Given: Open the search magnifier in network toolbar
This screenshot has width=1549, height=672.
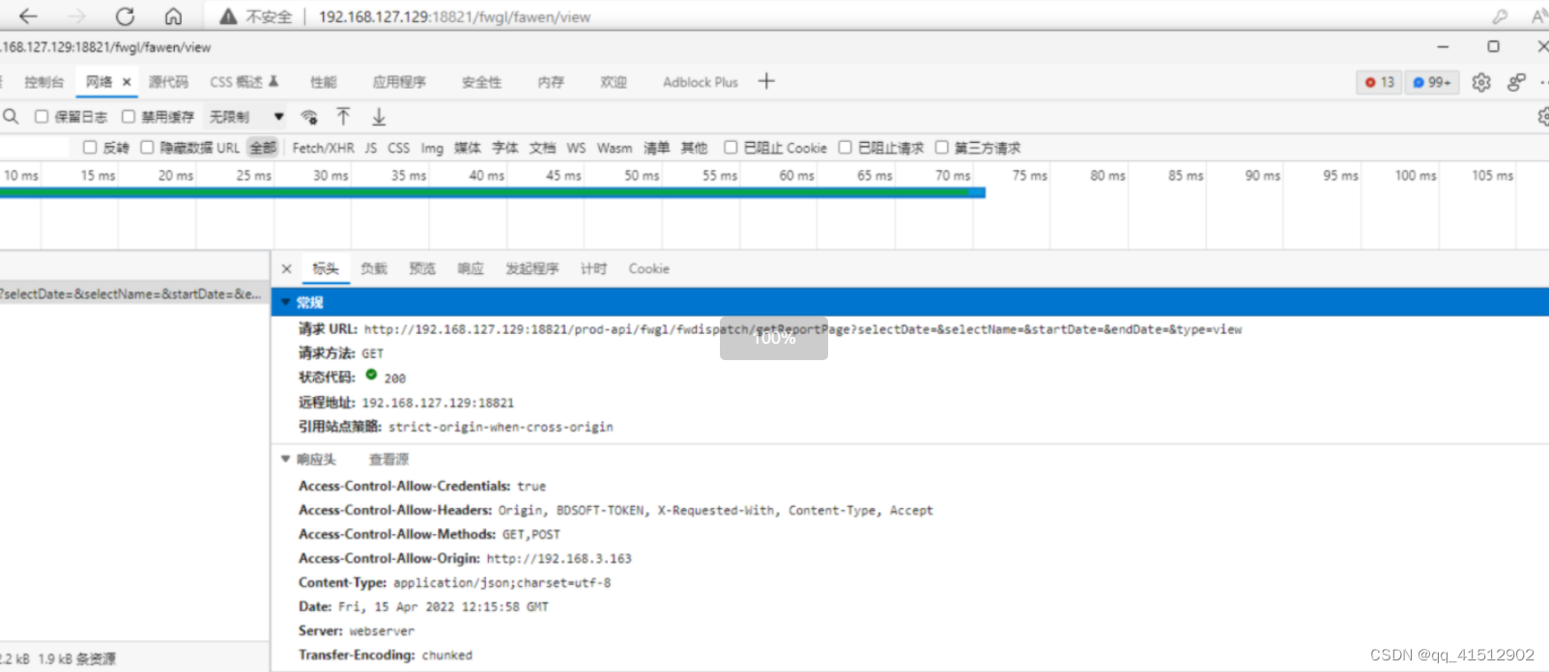Looking at the screenshot, I should (x=11, y=117).
